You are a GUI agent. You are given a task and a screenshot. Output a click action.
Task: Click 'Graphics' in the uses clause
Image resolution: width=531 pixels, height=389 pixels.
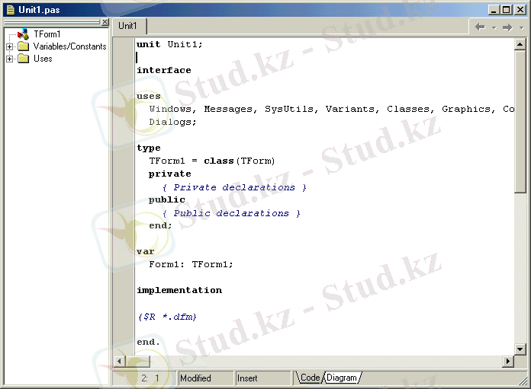point(466,109)
